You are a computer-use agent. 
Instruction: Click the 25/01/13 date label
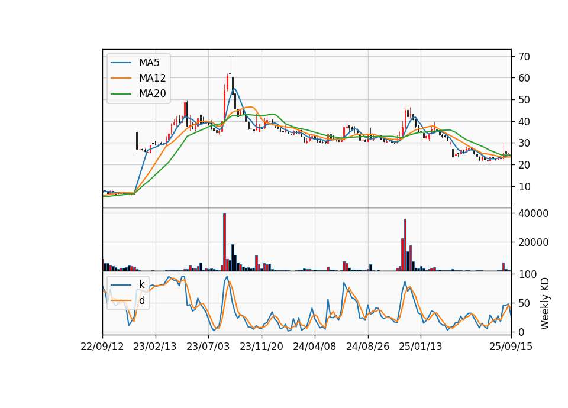421,347
